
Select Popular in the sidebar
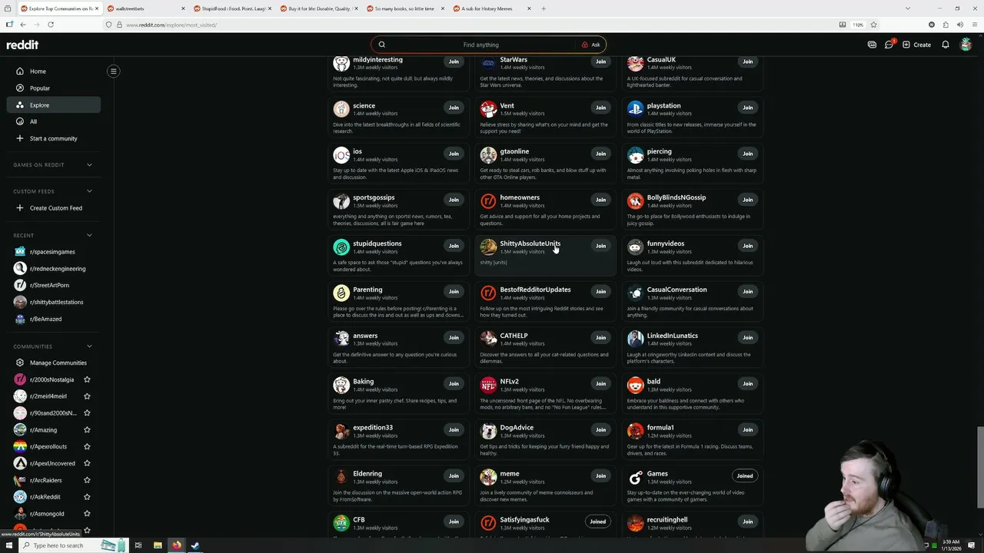point(53,88)
